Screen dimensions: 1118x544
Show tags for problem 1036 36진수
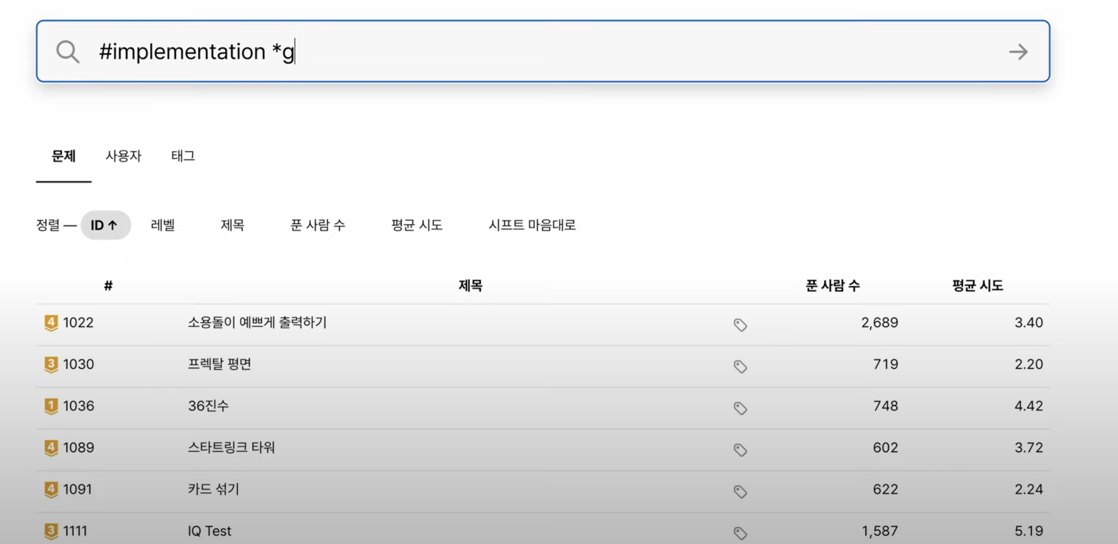click(740, 408)
